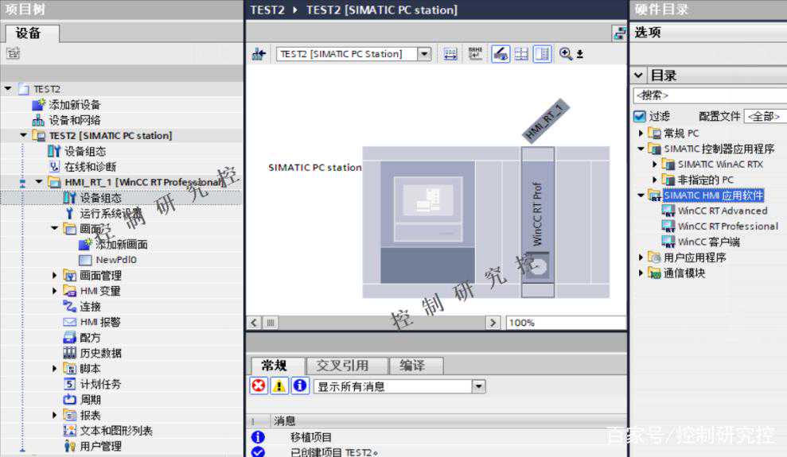787x457 pixels.
Task: Click the show address labels toolbar icon
Action: click(x=475, y=54)
